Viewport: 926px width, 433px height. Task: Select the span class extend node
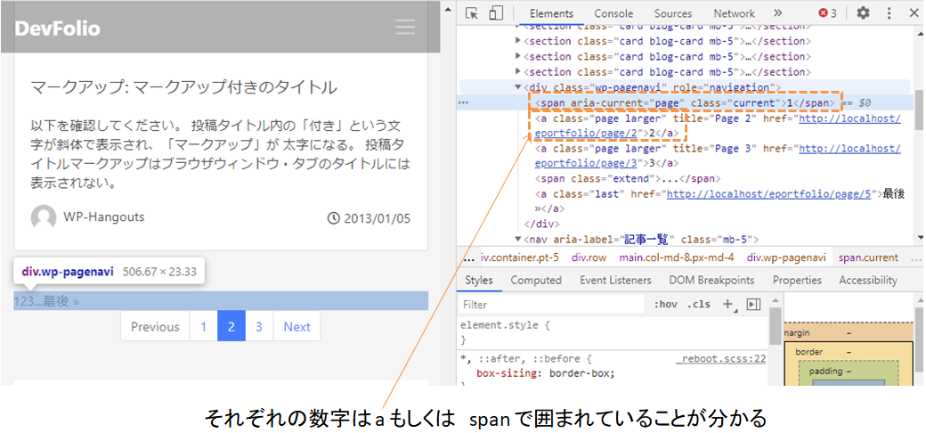coord(628,178)
